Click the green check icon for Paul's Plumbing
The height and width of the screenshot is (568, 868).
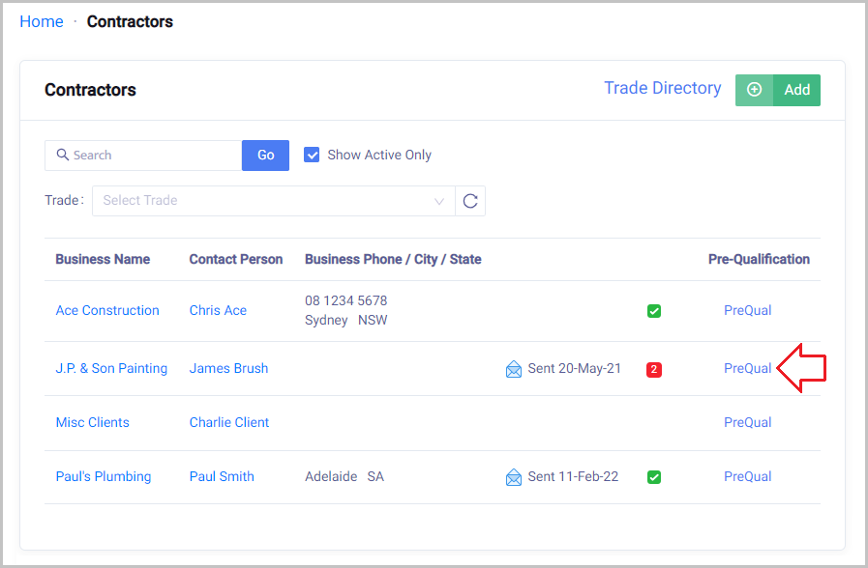(x=654, y=477)
